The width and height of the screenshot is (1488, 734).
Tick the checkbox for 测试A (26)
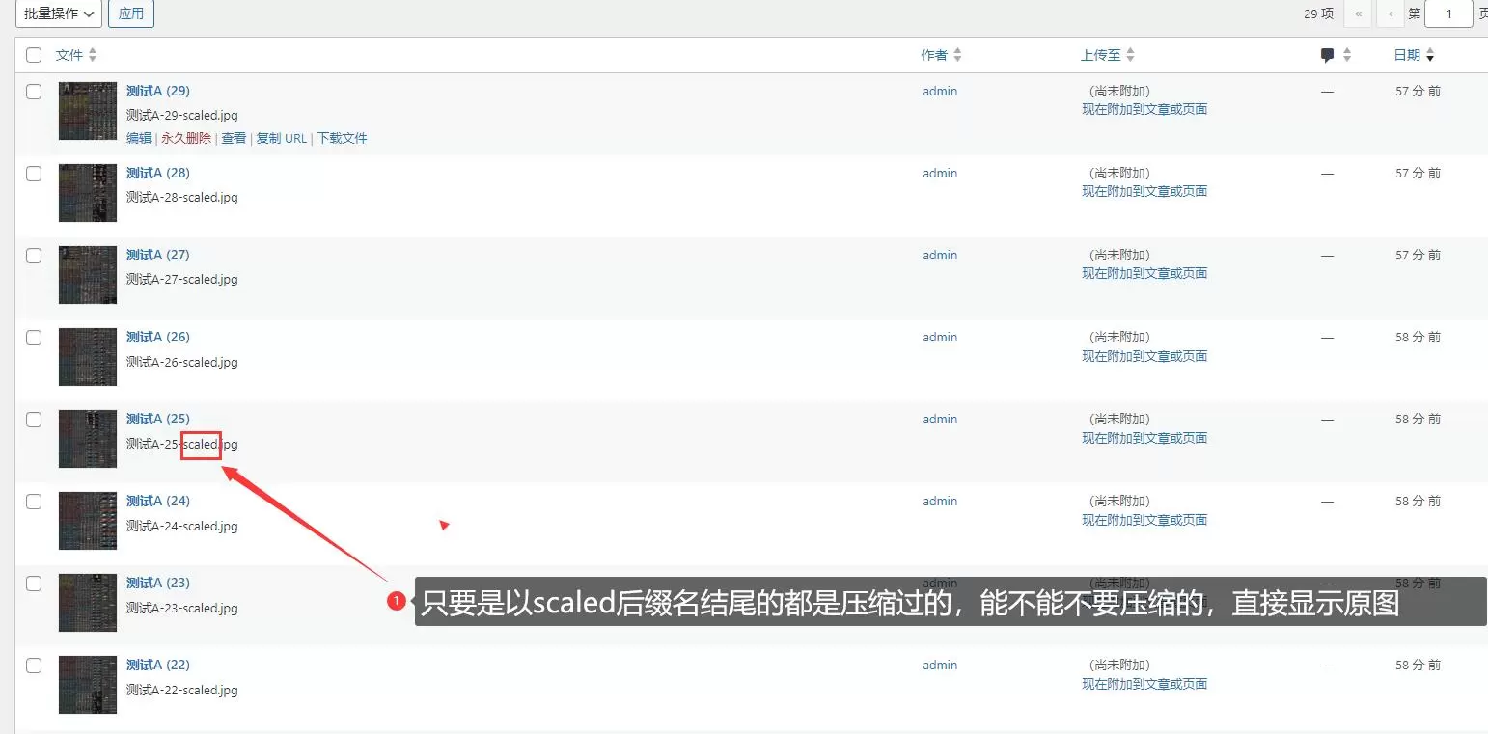34,338
